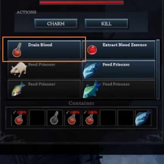Pick the fifth container slot blood potion
The width and height of the screenshot is (164, 164).
click(90, 118)
